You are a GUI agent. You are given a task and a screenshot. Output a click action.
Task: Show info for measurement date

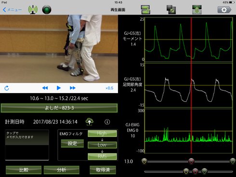(107, 122)
